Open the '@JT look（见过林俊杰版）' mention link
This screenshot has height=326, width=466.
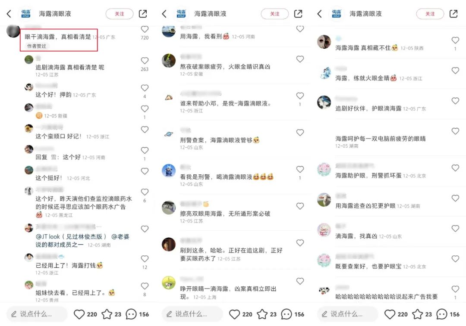click(71, 236)
